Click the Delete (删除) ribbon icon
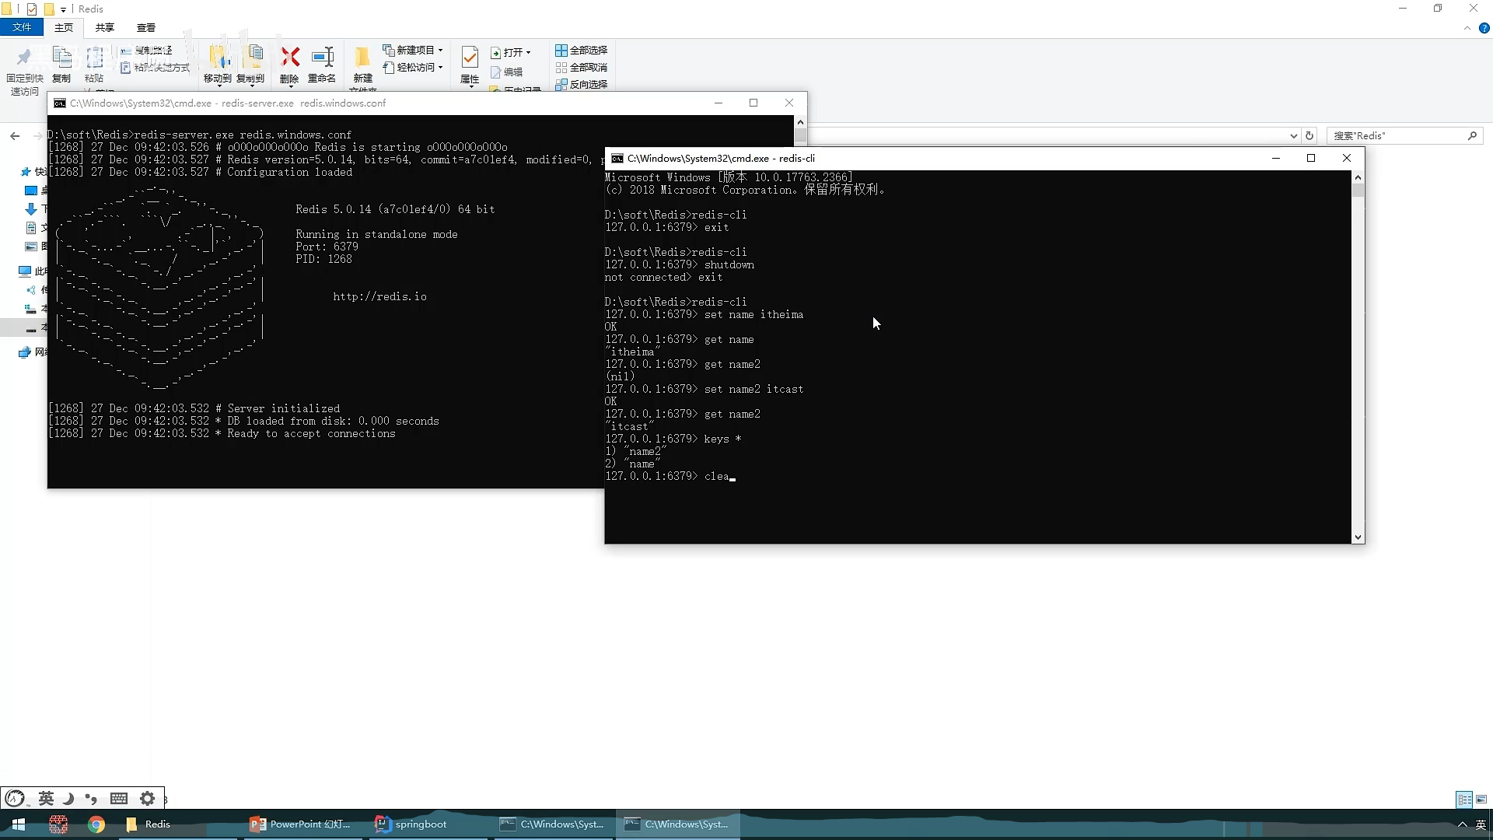This screenshot has width=1493, height=840. (289, 58)
